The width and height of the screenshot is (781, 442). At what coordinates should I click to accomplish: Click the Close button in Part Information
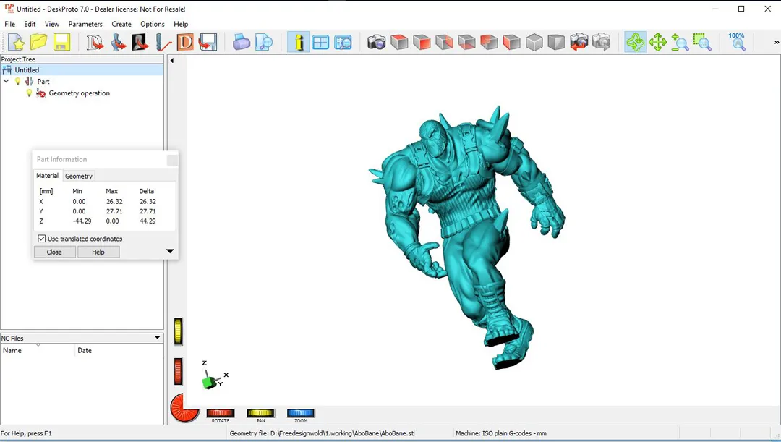[x=54, y=252]
